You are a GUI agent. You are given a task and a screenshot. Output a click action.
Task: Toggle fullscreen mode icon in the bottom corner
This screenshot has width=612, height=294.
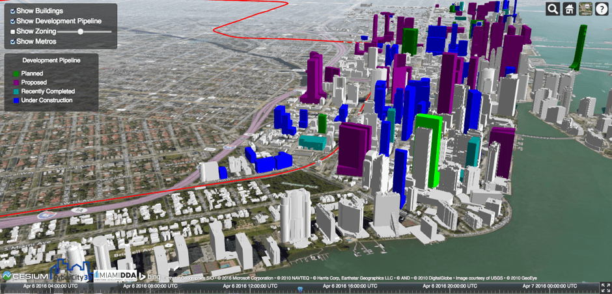coord(605,286)
